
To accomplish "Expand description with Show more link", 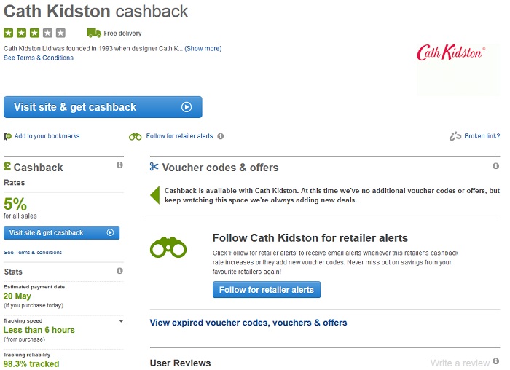I will click(203, 49).
